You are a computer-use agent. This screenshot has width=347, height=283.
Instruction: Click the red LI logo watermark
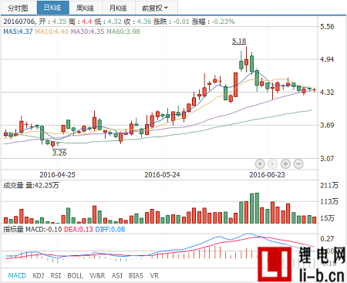[x=275, y=264]
